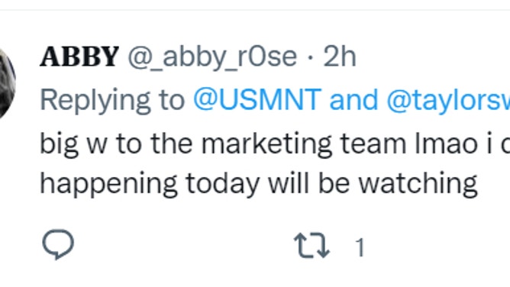The image size is (510, 287).
Task: Open the 2h timestamp permalink
Action: point(340,57)
